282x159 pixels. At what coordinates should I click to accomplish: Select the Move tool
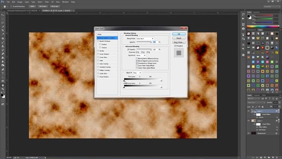3,15
